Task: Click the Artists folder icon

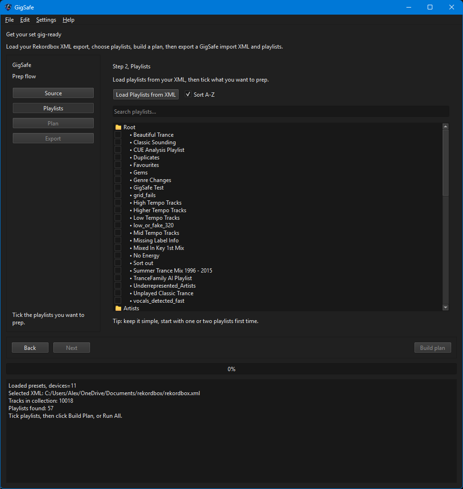Action: (x=118, y=308)
